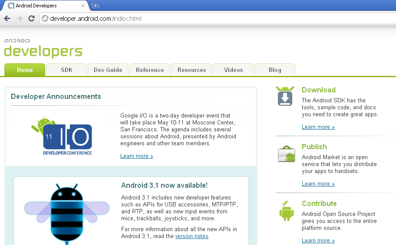Go back with the browser back arrow
Screen dimensions: 396x245
pyautogui.click(x=7, y=18)
